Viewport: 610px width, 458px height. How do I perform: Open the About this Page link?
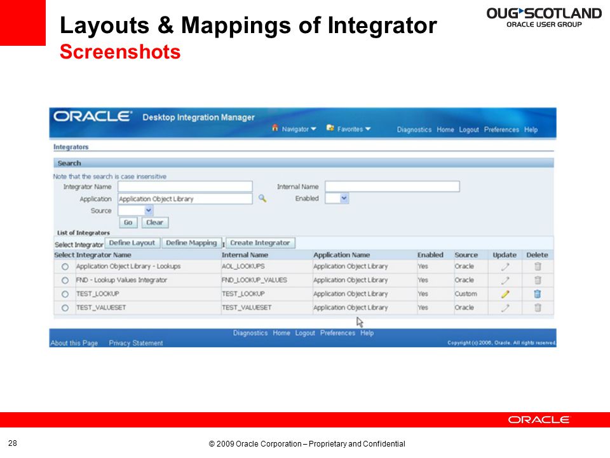tap(74, 343)
